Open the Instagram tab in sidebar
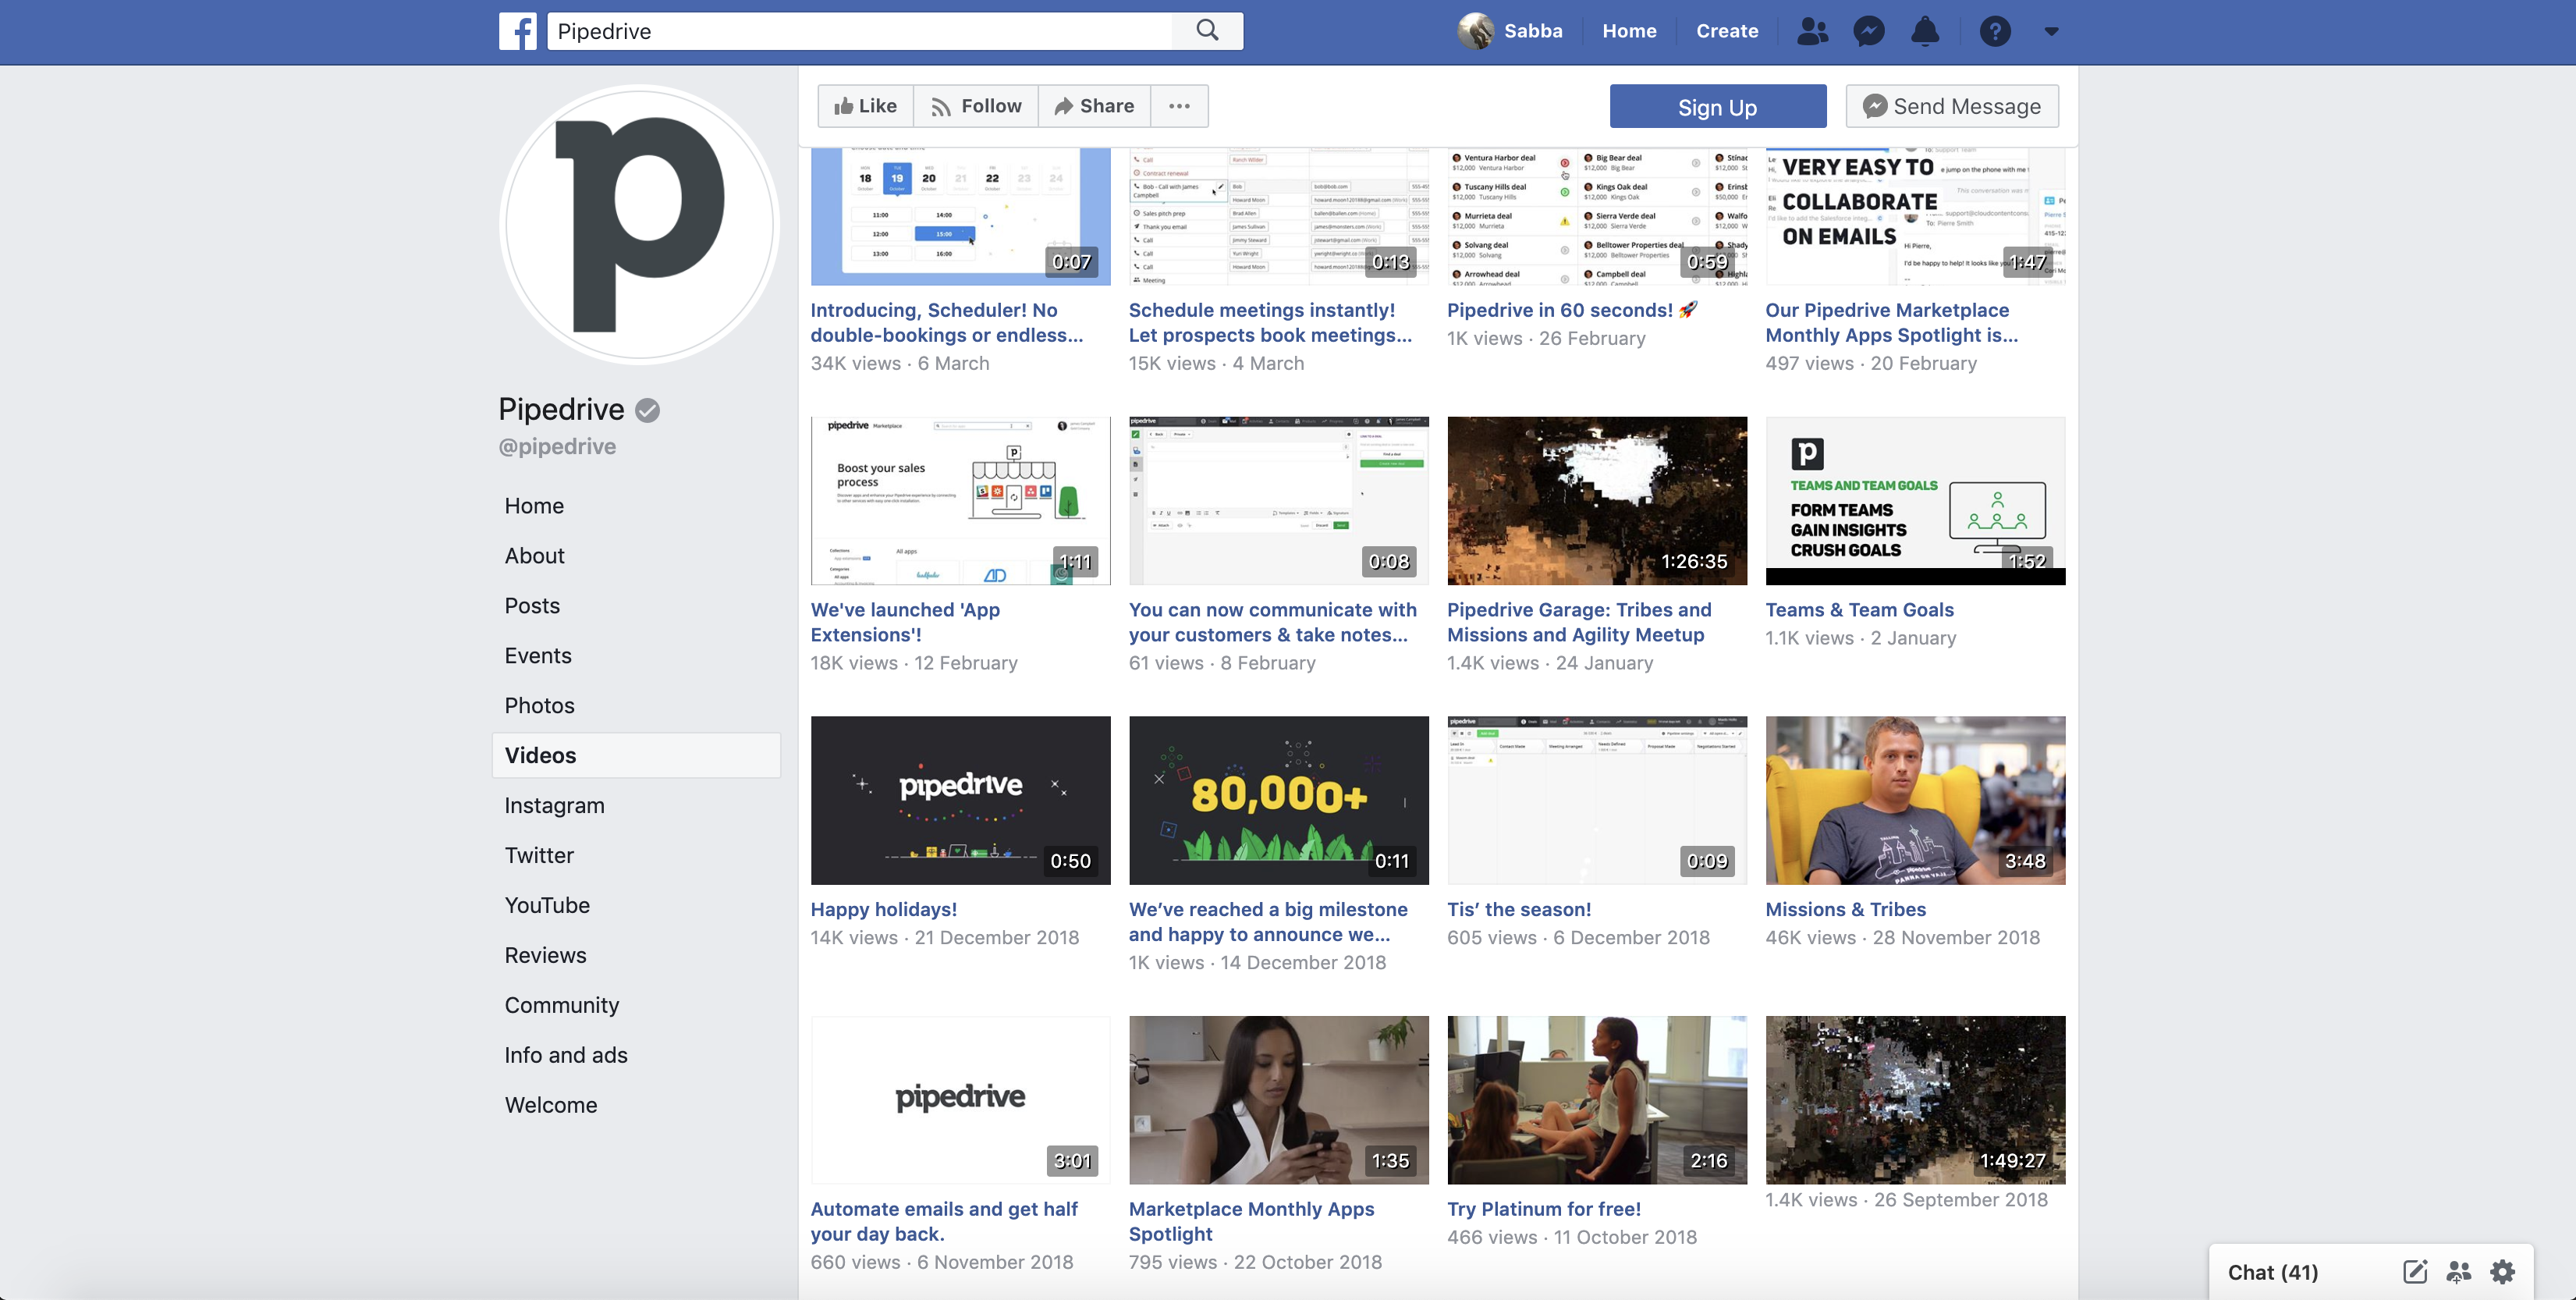This screenshot has height=1300, width=2576. click(x=554, y=806)
